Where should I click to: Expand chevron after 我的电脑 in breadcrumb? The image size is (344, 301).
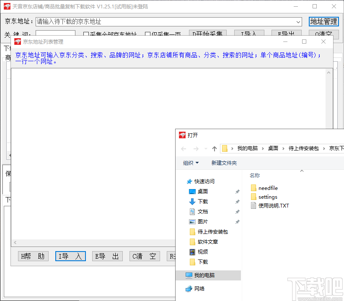point(263,149)
